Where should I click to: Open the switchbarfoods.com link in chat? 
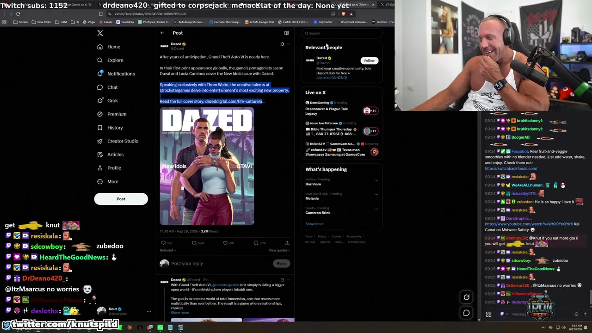511,168
